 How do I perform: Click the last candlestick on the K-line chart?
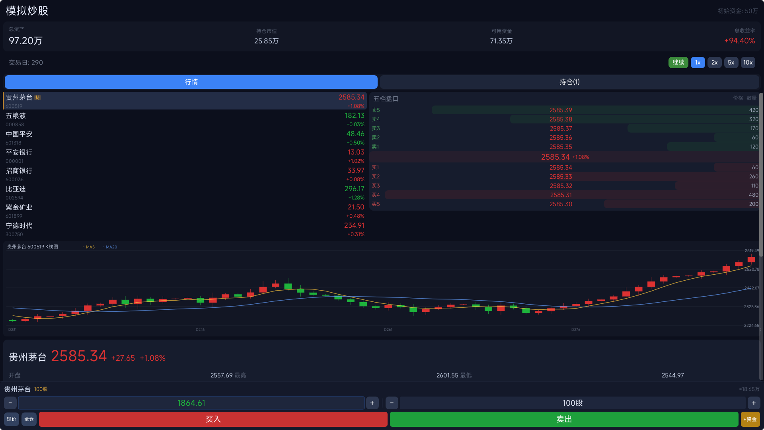click(751, 260)
